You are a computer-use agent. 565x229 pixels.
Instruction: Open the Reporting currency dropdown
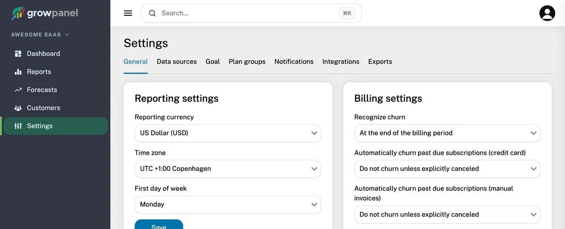click(228, 133)
